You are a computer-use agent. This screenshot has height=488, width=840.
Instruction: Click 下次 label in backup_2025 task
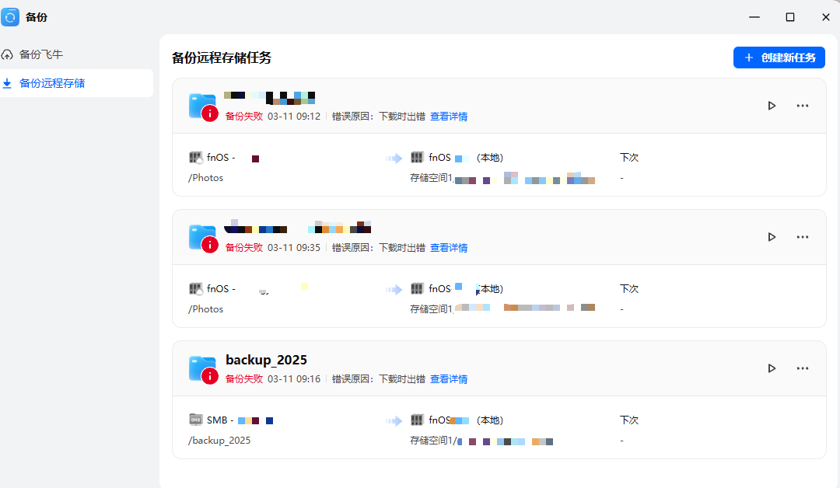tap(629, 420)
